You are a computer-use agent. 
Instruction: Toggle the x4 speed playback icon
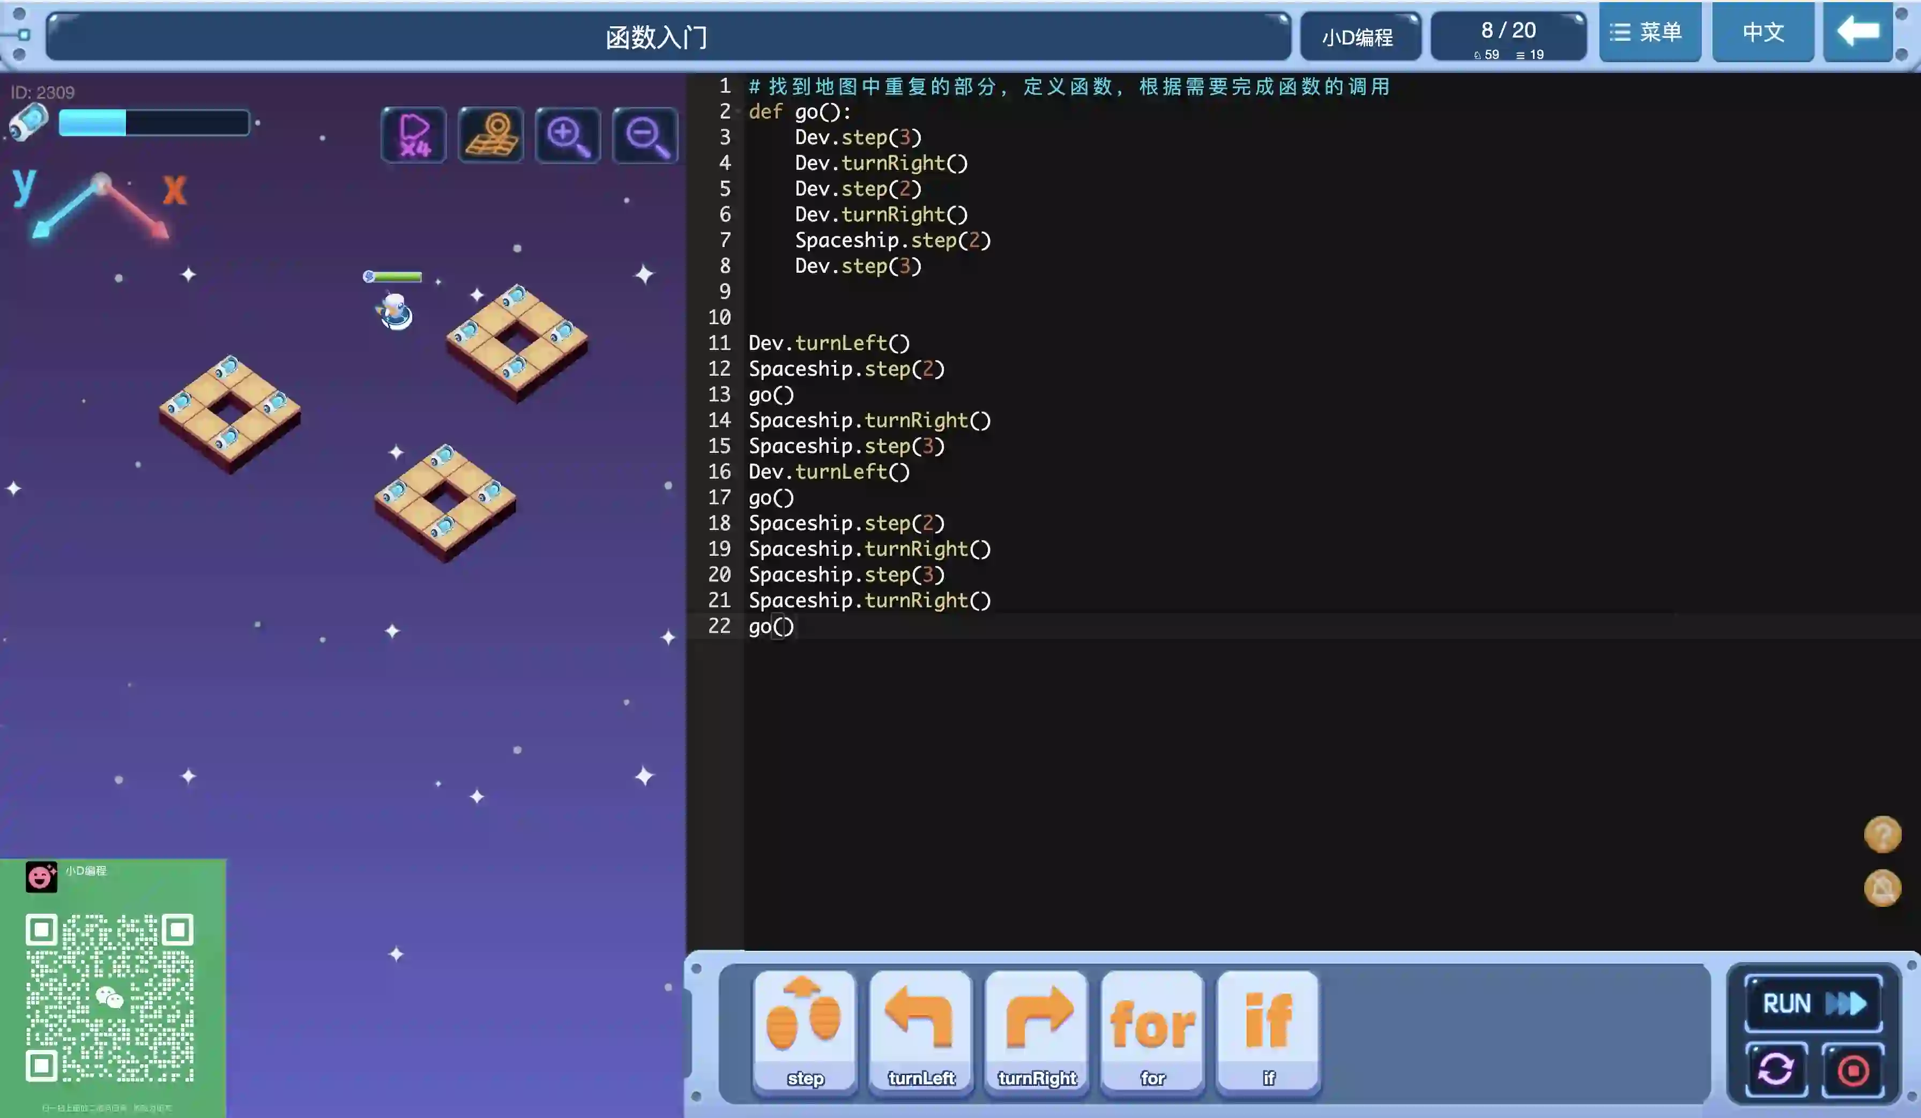[413, 136]
